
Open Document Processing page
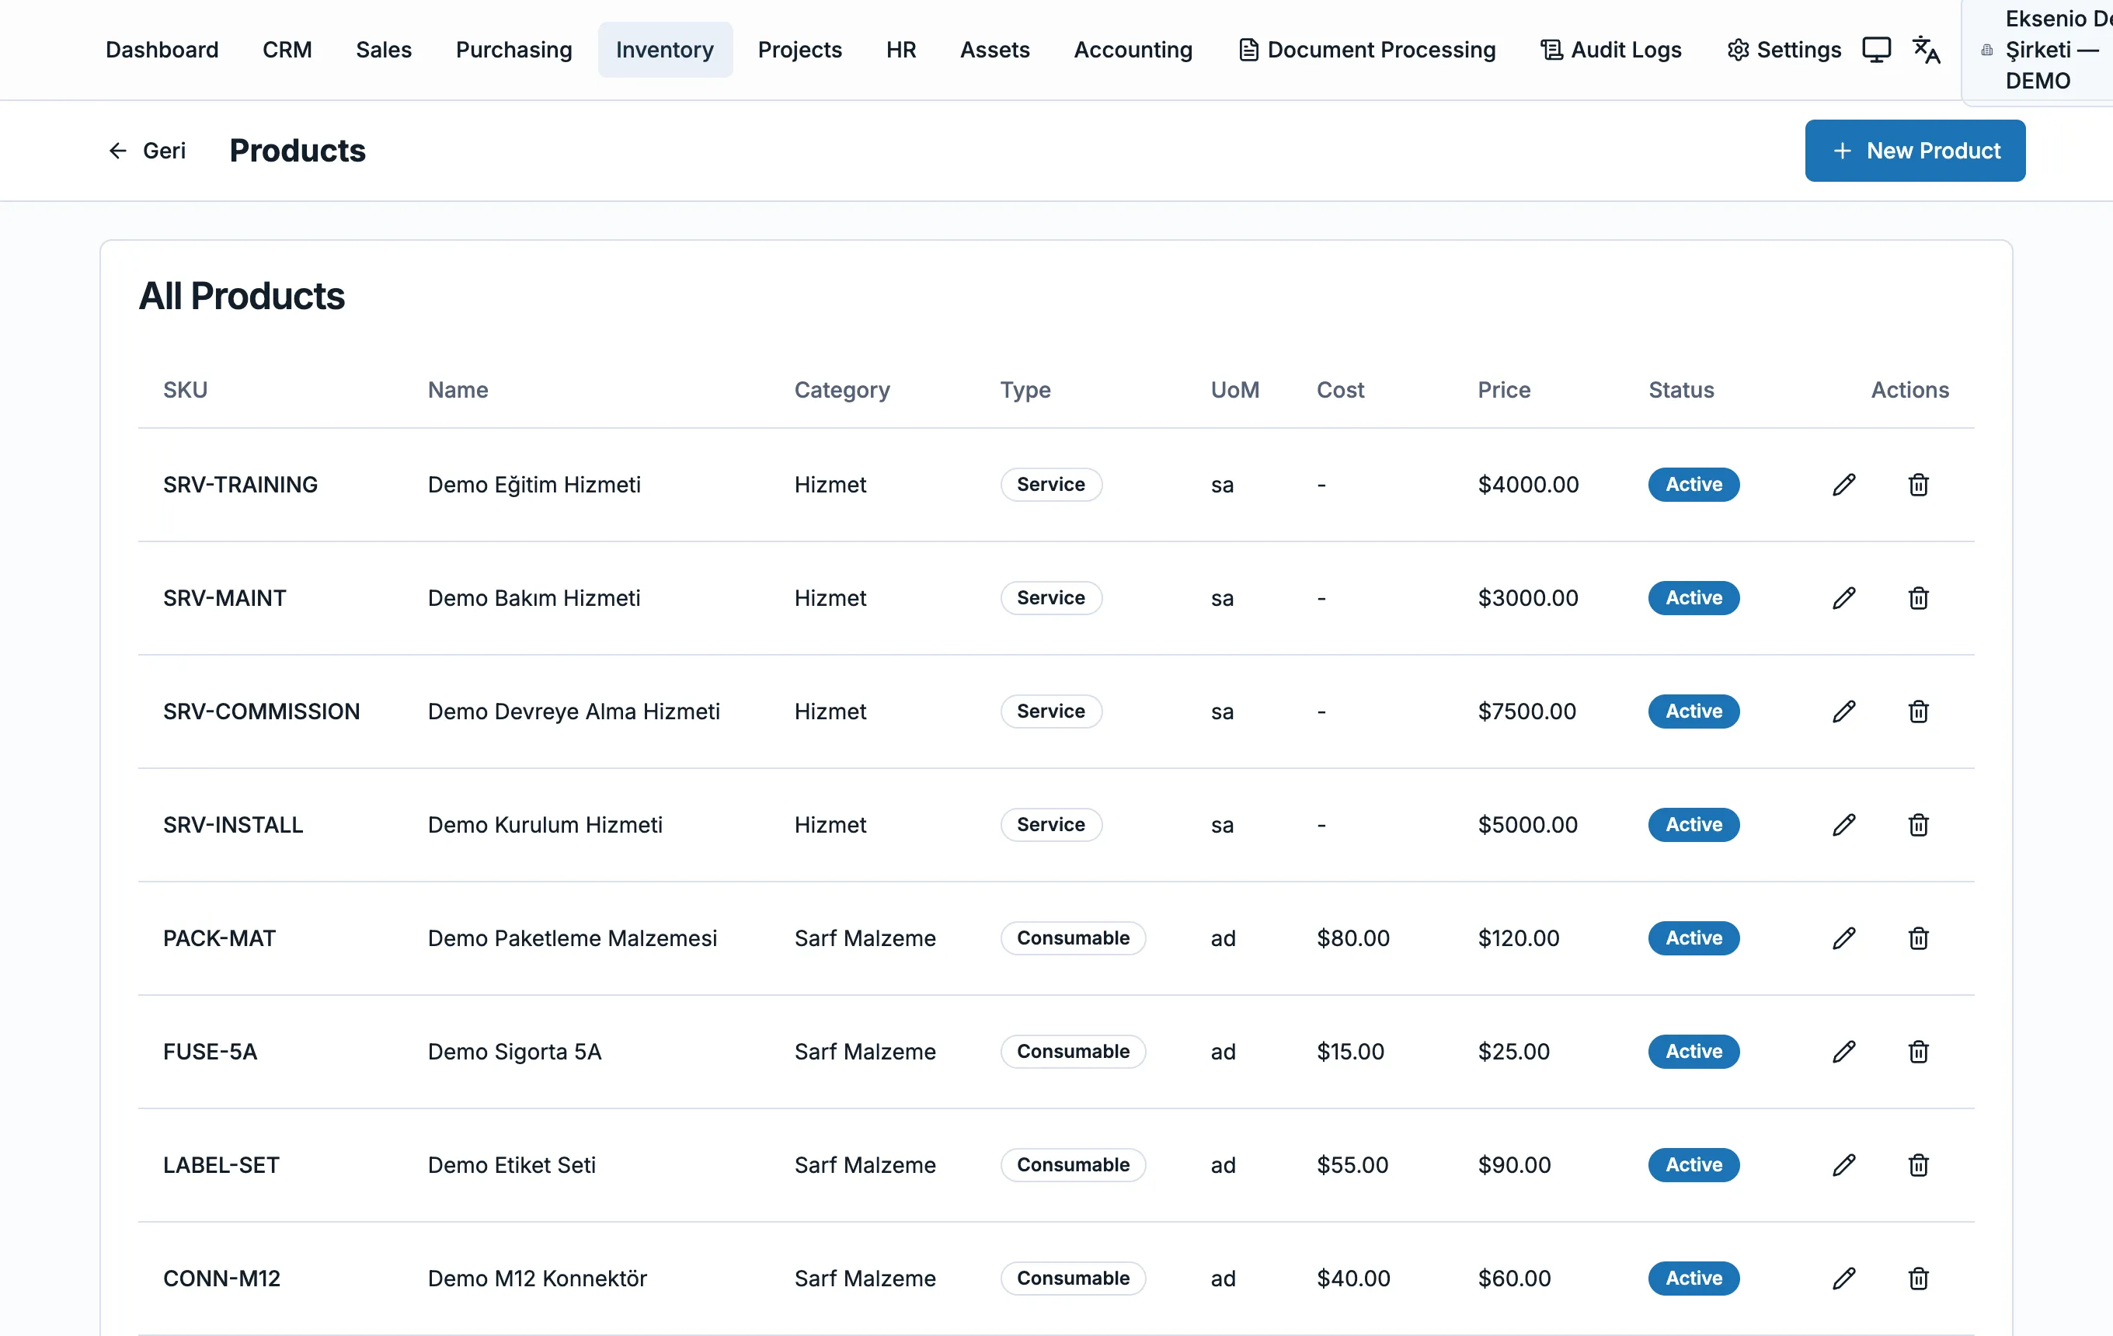[1367, 50]
